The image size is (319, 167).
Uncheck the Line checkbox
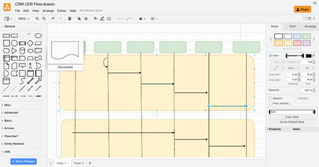point(270,56)
